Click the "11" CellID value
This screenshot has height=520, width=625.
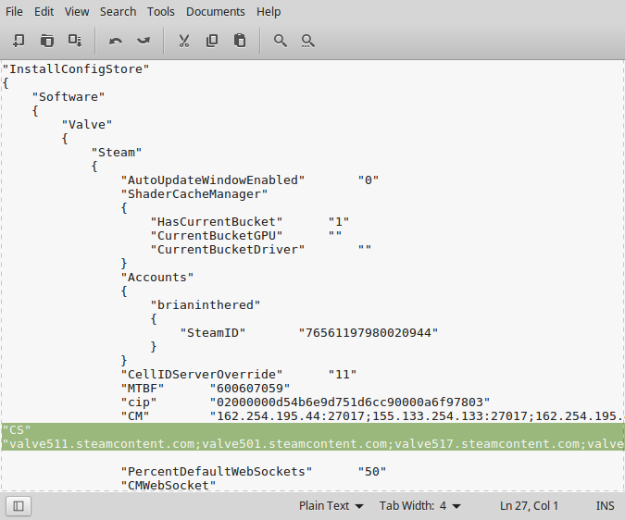(x=343, y=375)
